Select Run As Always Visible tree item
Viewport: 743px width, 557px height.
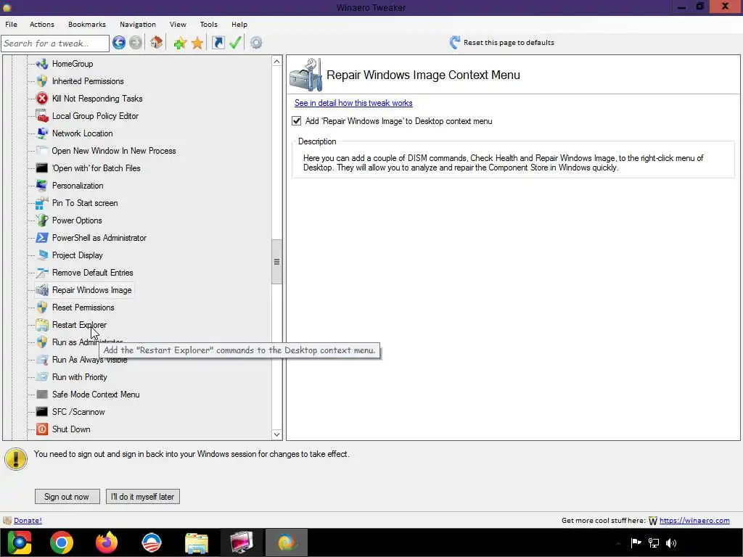coord(89,360)
